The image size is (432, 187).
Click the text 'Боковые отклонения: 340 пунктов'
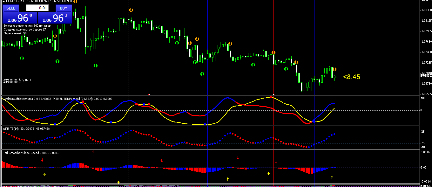[27, 25]
